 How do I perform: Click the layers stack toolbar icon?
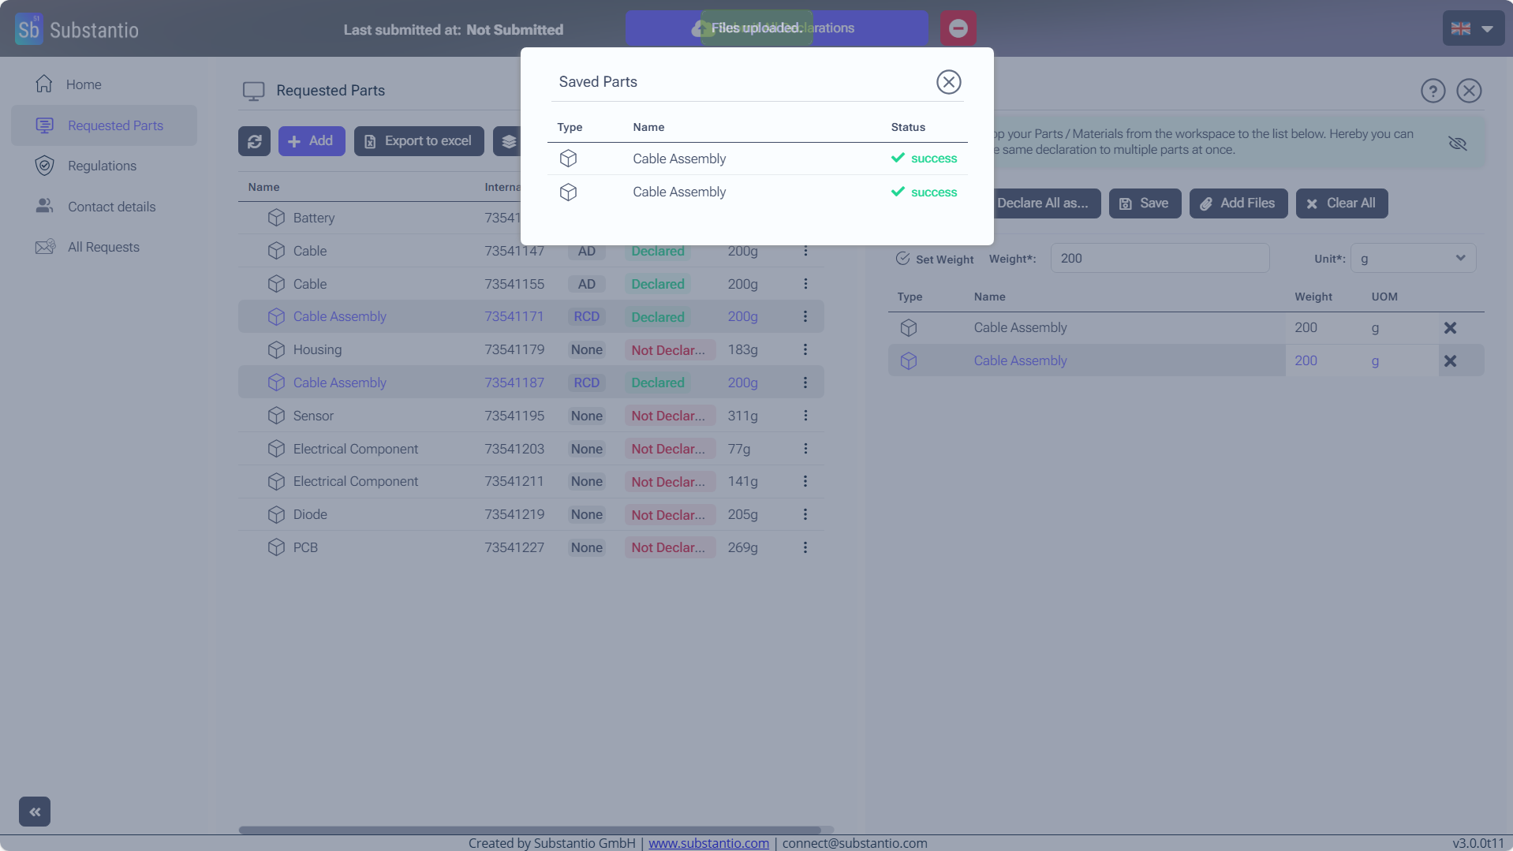(x=509, y=141)
